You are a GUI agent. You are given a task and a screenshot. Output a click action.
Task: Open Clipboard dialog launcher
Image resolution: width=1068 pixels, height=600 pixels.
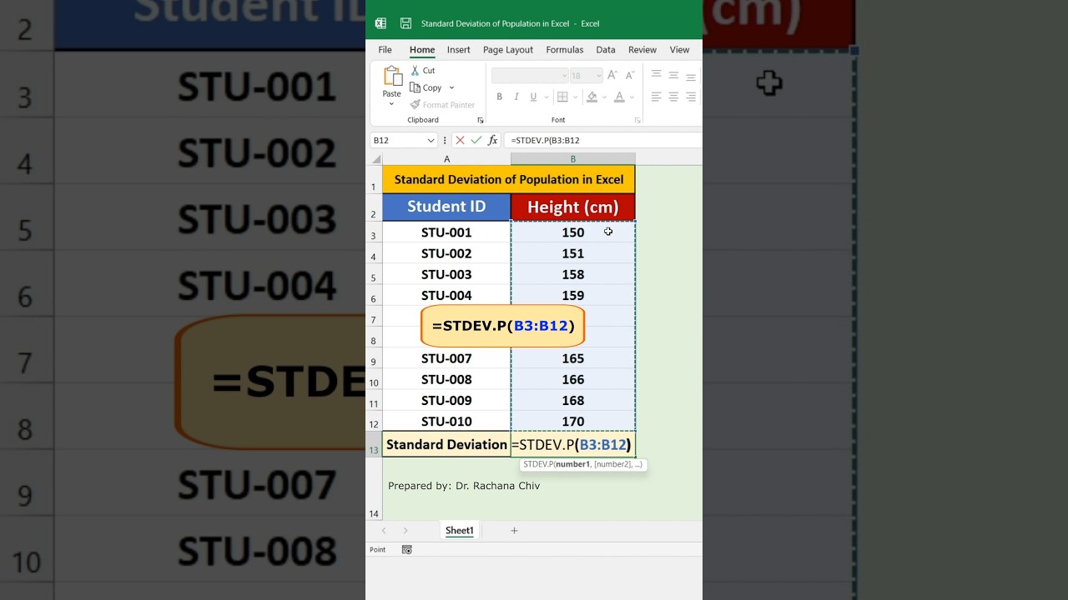click(480, 120)
